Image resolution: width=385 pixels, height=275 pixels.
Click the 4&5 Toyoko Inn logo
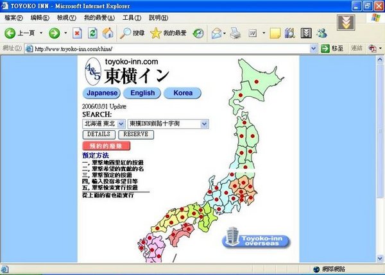click(x=93, y=72)
